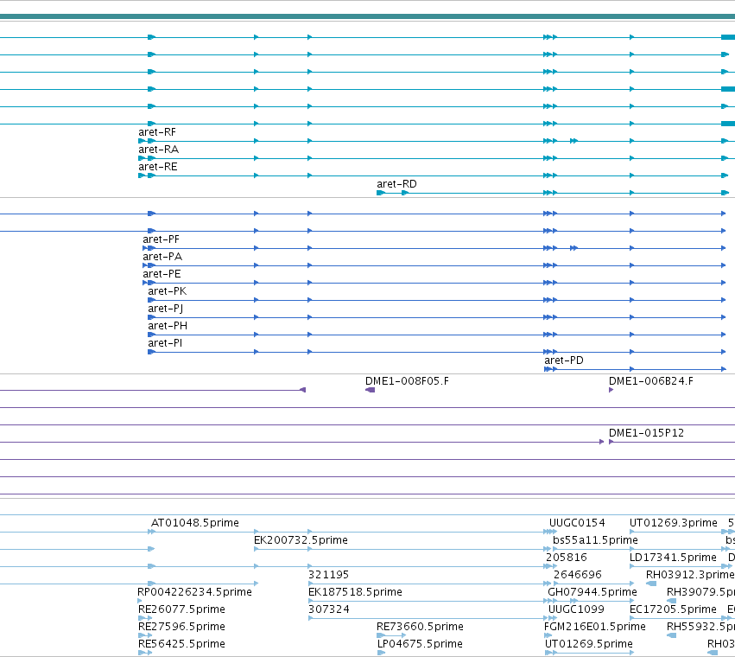Image resolution: width=735 pixels, height=657 pixels.
Task: Click the aret-RA first exon glyph
Action: click(142, 158)
